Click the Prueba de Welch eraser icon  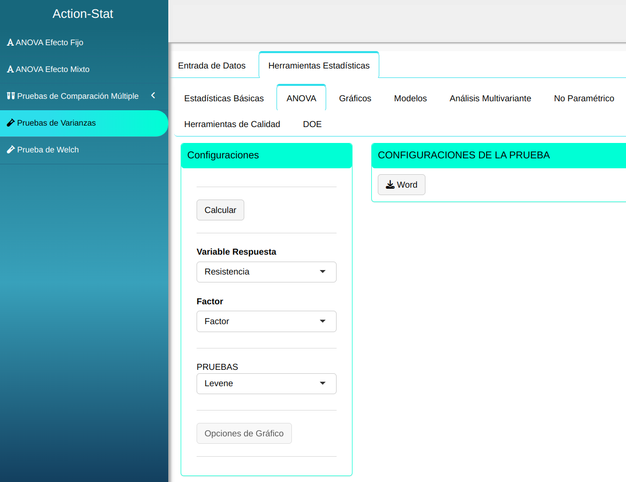click(11, 149)
